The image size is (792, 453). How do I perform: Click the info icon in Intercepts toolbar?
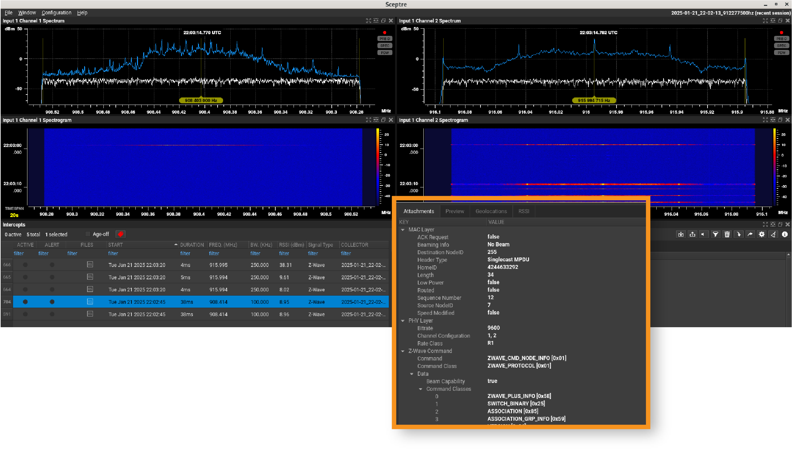pyautogui.click(x=785, y=234)
